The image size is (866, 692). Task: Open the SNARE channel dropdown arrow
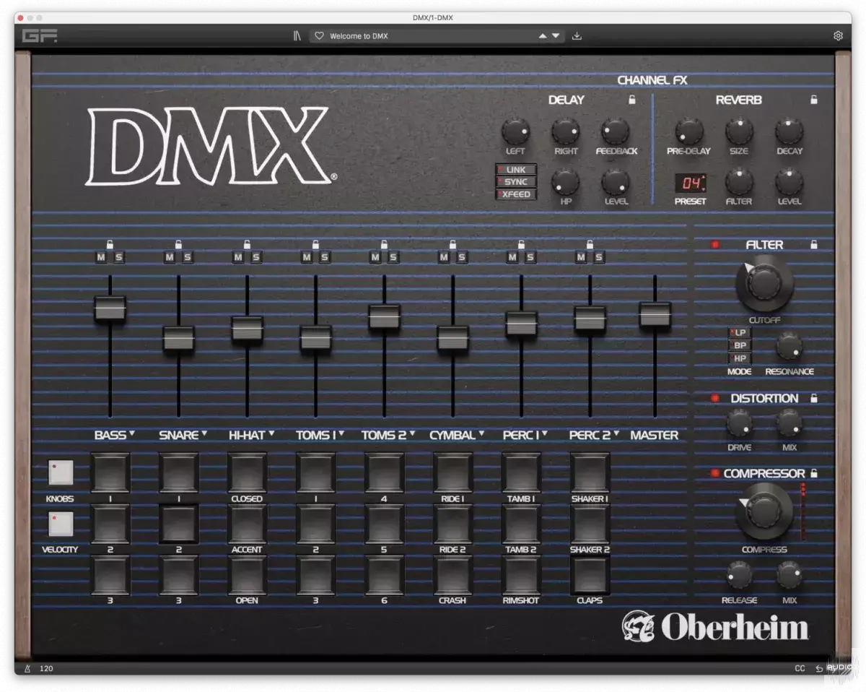click(204, 434)
